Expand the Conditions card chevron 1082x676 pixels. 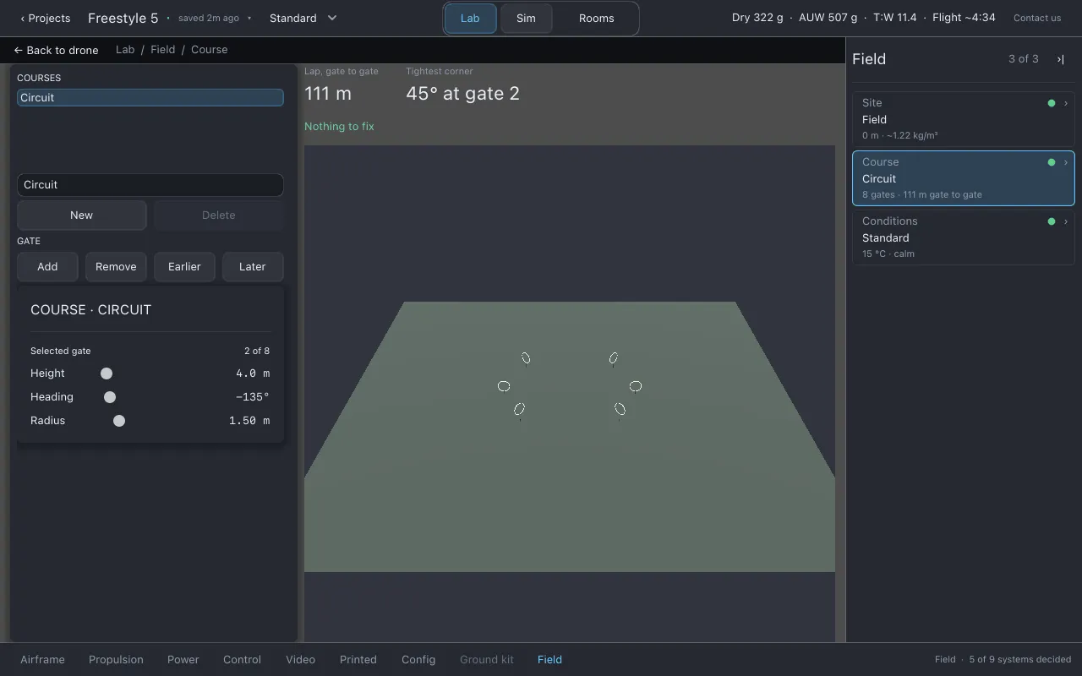(1065, 221)
